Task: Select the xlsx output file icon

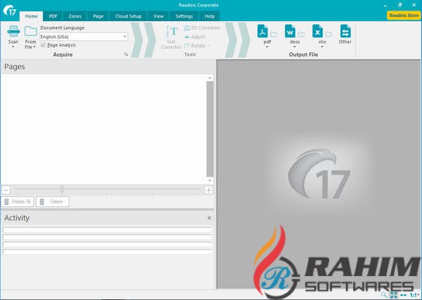Action: click(318, 31)
